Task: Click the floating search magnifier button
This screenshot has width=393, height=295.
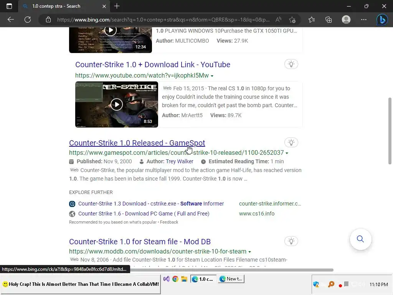Action: [x=360, y=239]
